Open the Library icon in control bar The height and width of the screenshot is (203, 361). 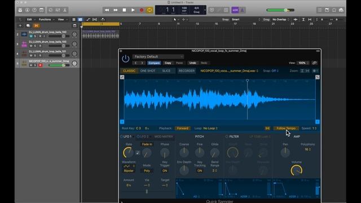point(20,10)
